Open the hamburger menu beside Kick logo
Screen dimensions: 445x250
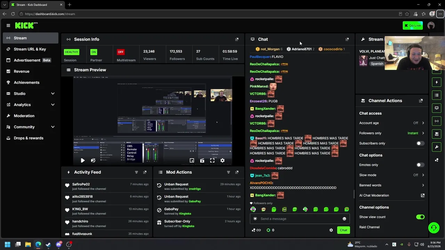(x=8, y=25)
